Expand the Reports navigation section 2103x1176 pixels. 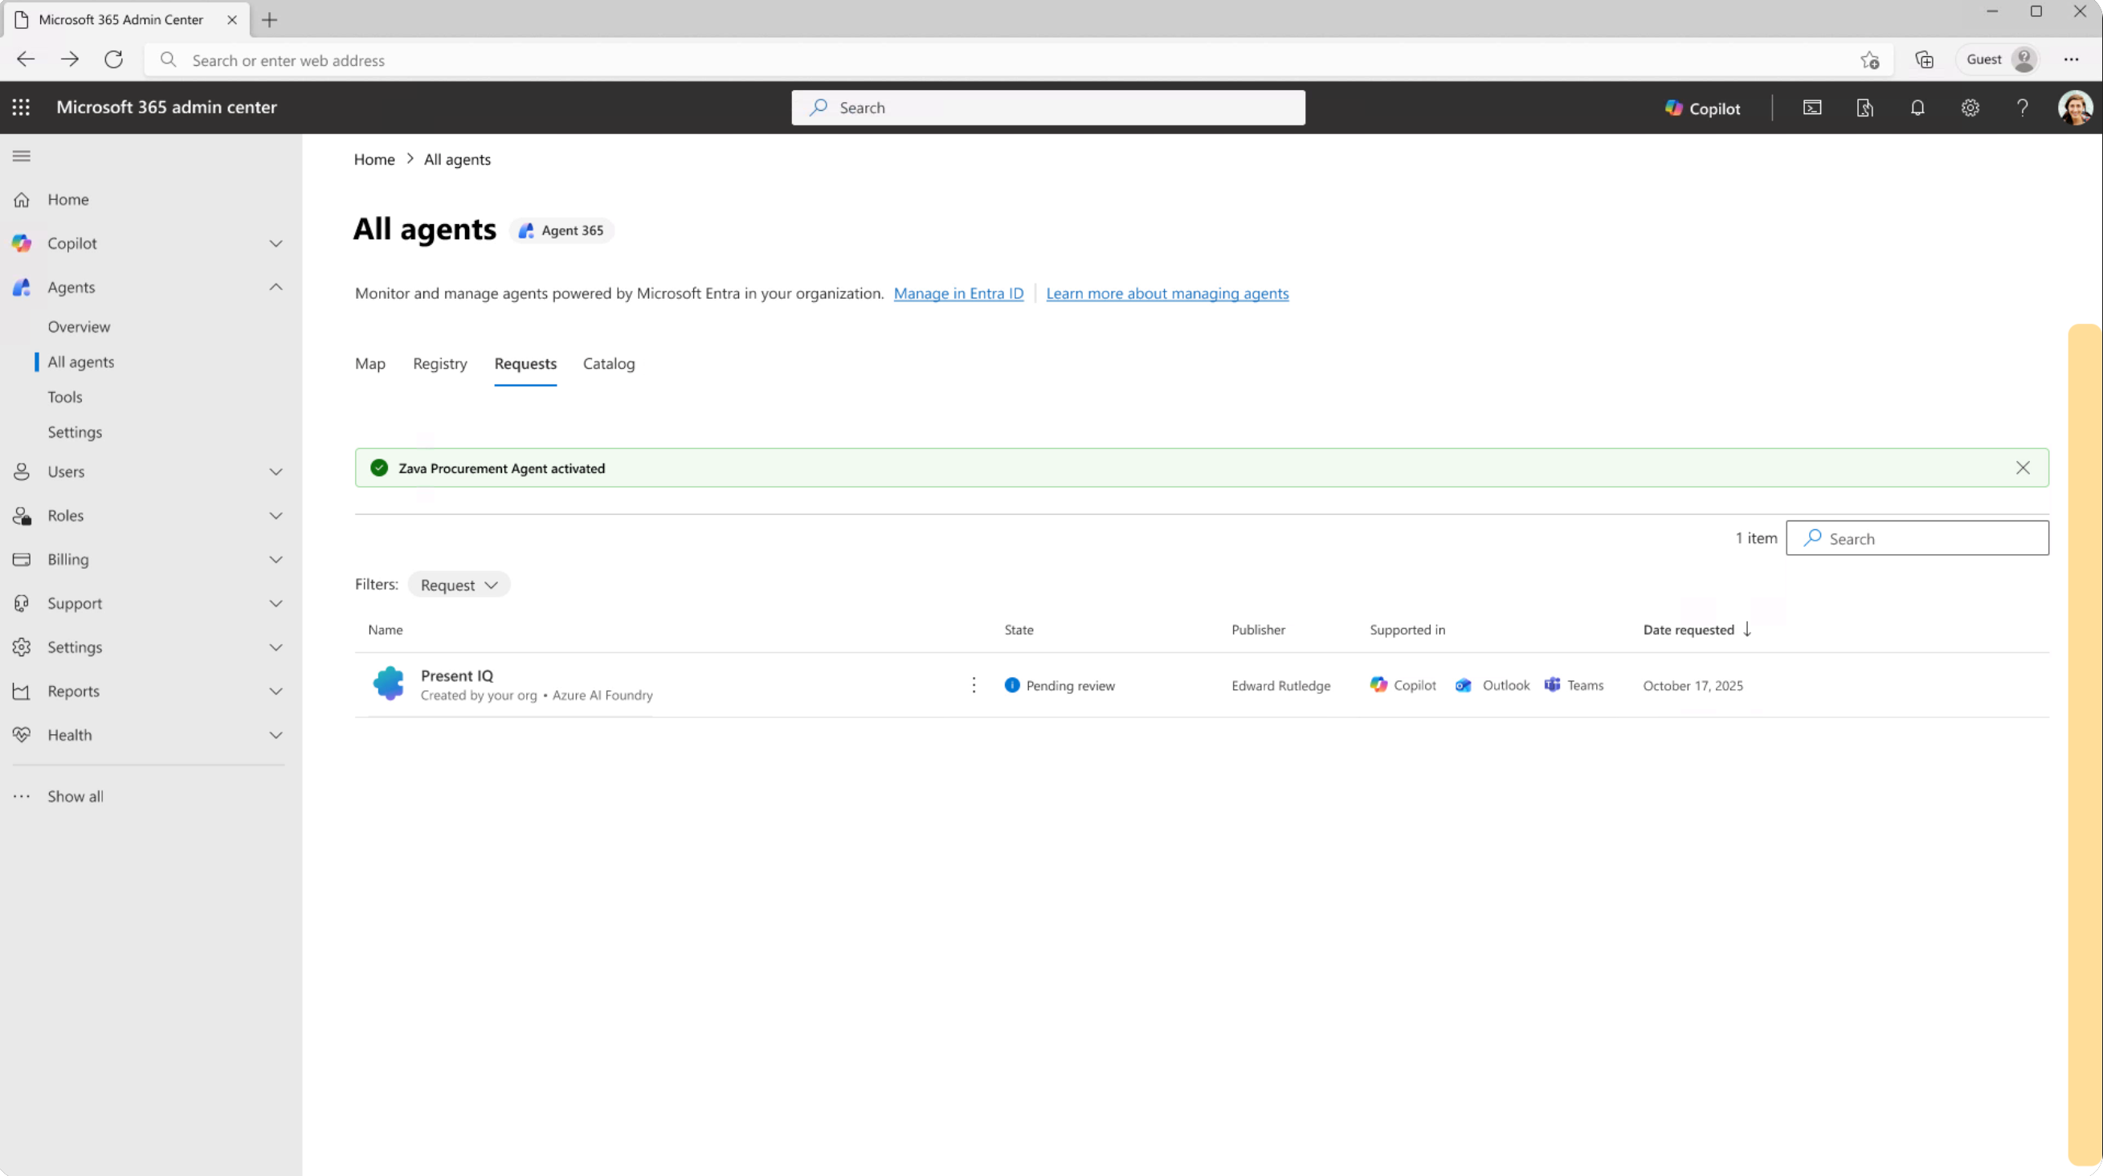(x=276, y=692)
